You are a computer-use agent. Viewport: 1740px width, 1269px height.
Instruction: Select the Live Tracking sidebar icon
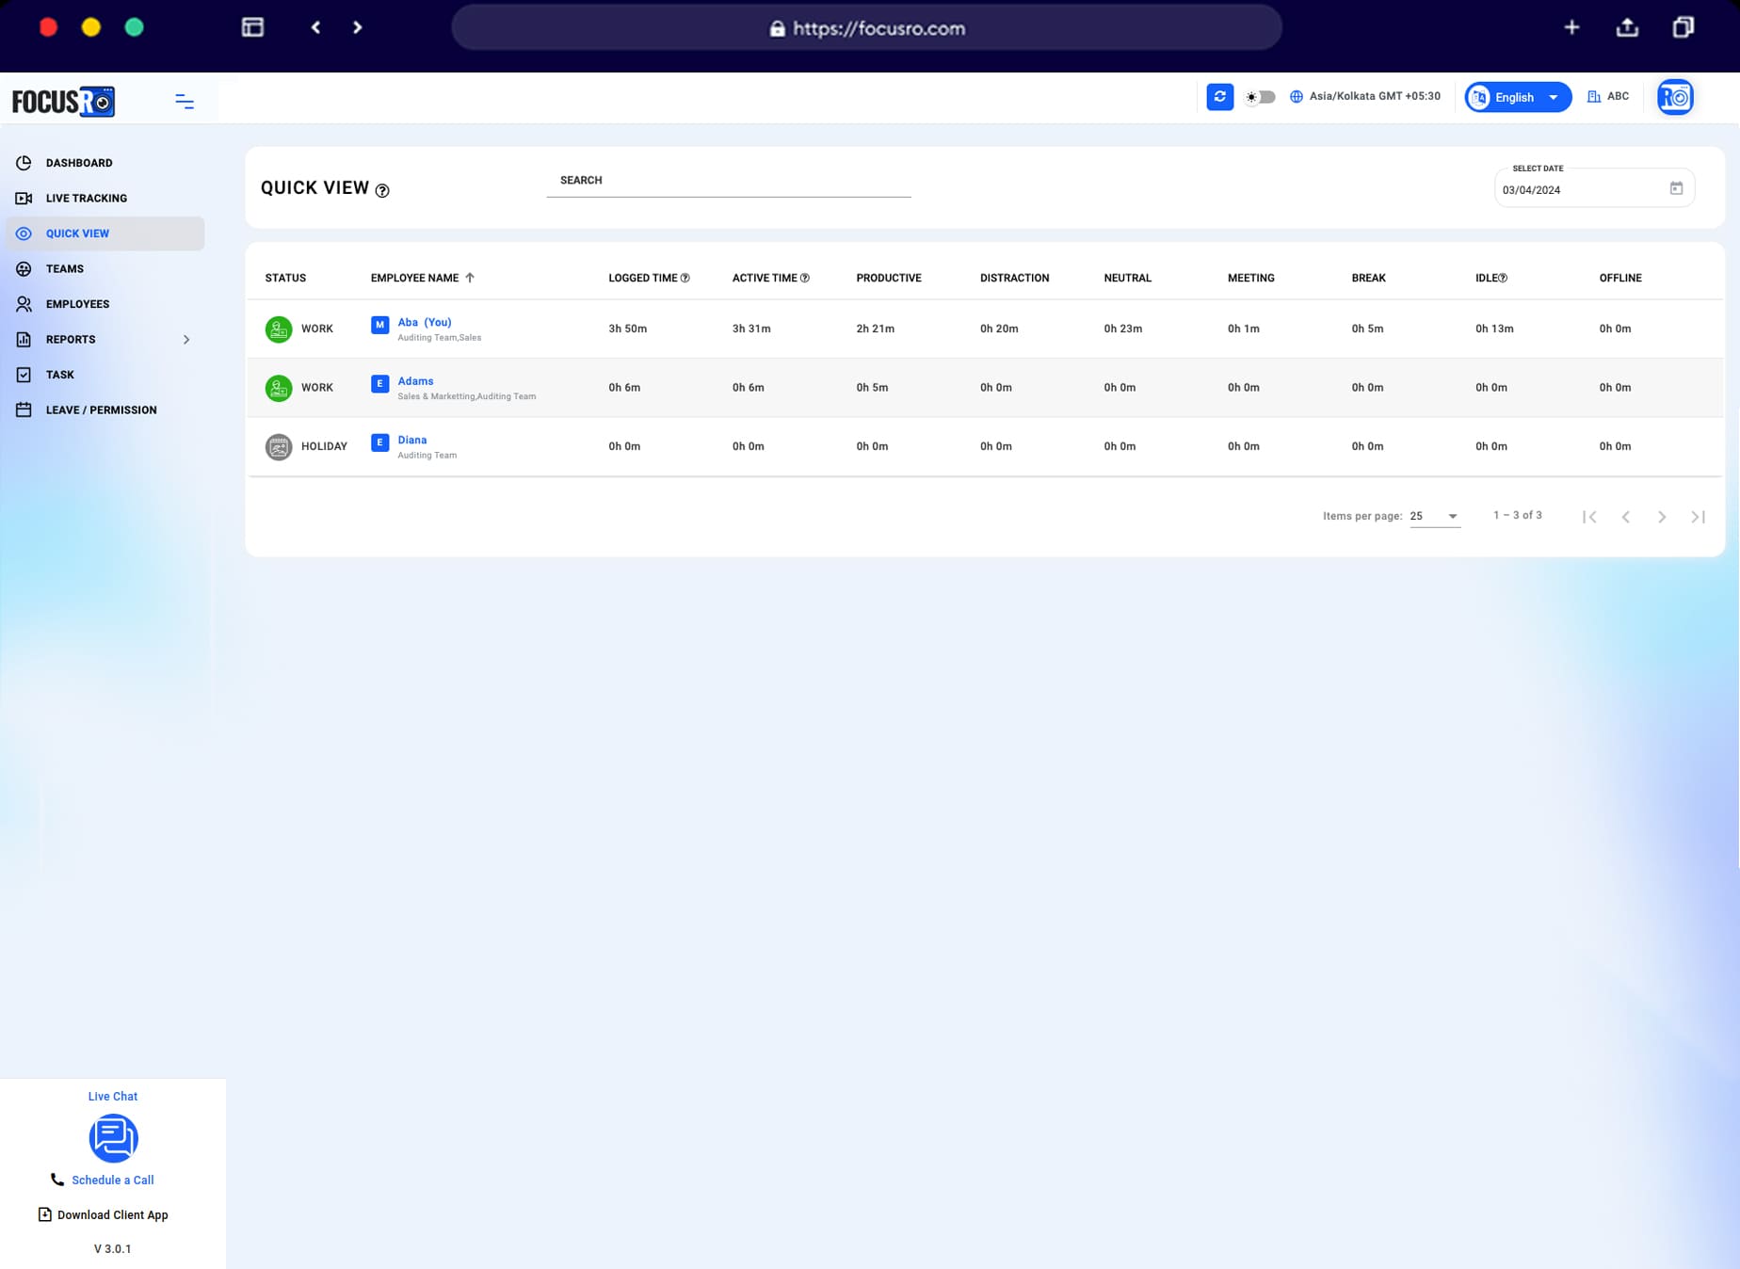[x=24, y=198]
